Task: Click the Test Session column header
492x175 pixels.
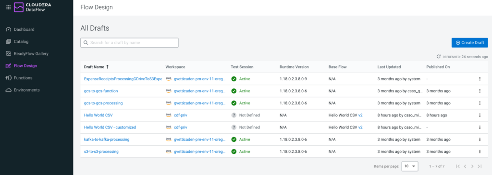Action: click(x=242, y=67)
